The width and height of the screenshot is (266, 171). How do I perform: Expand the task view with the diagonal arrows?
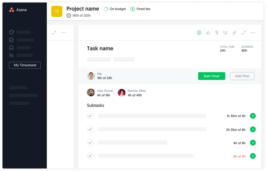[x=244, y=32]
